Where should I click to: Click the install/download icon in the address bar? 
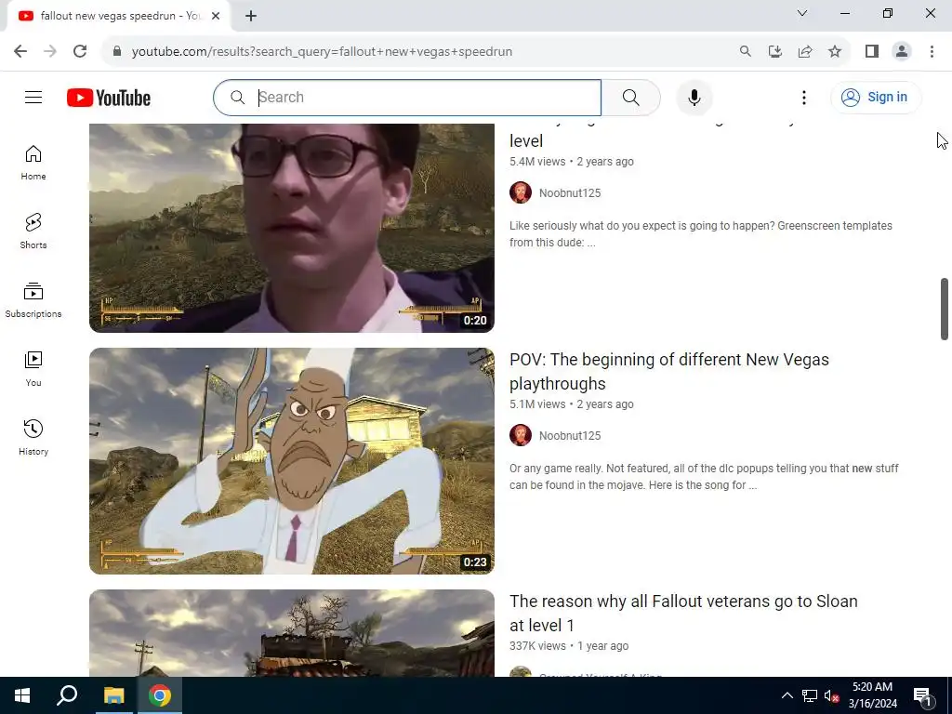click(774, 52)
